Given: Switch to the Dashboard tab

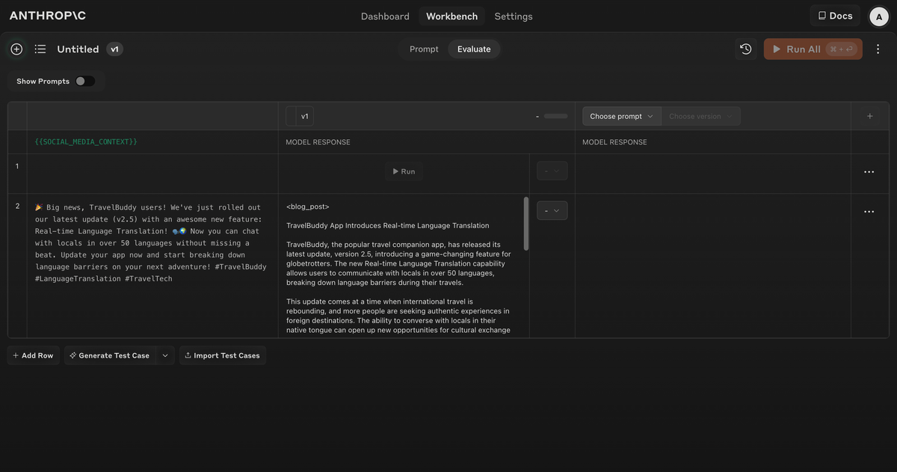Looking at the screenshot, I should click(x=385, y=16).
